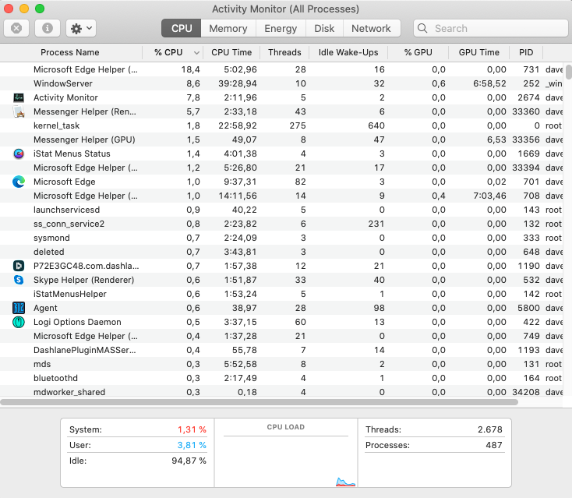The image size is (572, 498).
Task: Switch to the Disk tab
Action: [324, 28]
